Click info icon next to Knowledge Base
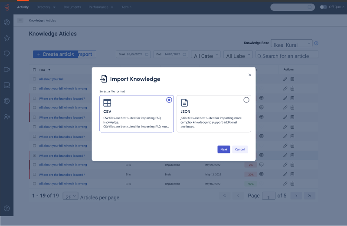This screenshot has height=226, width=347. (316, 43)
